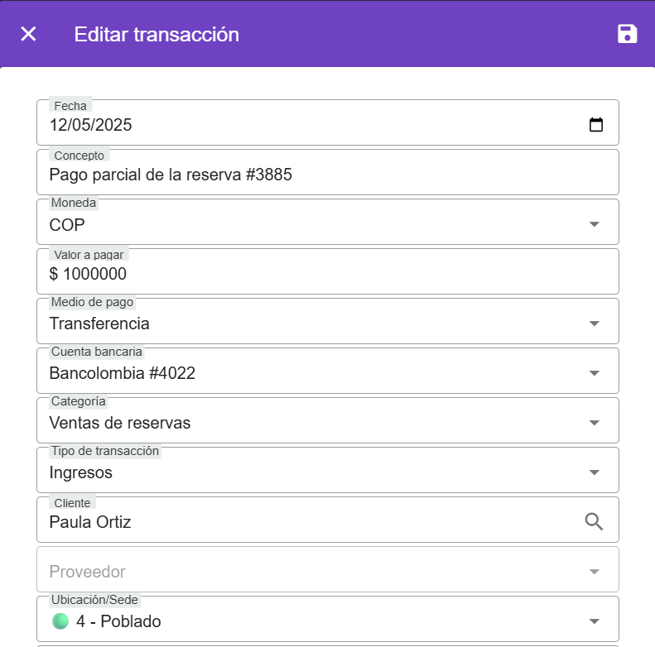Click the Concepto text field
This screenshot has height=647, width=655.
point(327,175)
